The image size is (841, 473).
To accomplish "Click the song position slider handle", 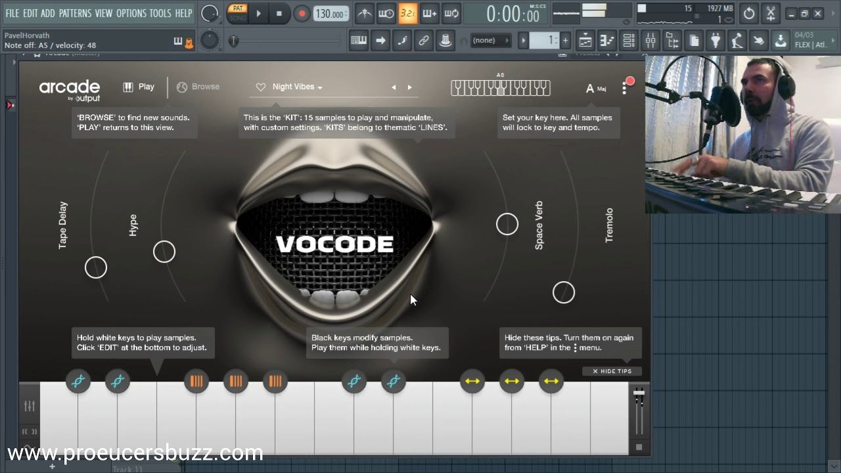I will pos(233,41).
